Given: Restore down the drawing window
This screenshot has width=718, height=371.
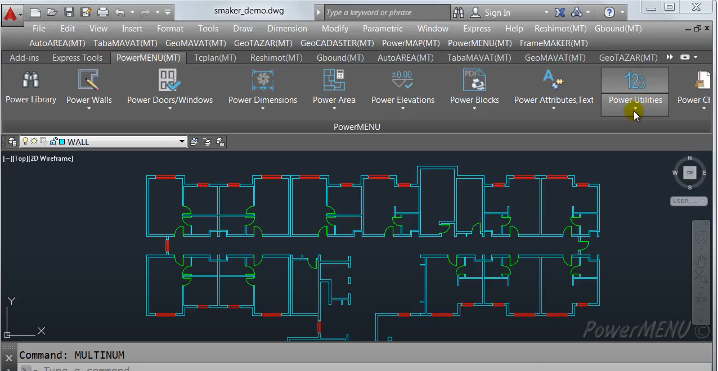Looking at the screenshot, I should point(698,28).
